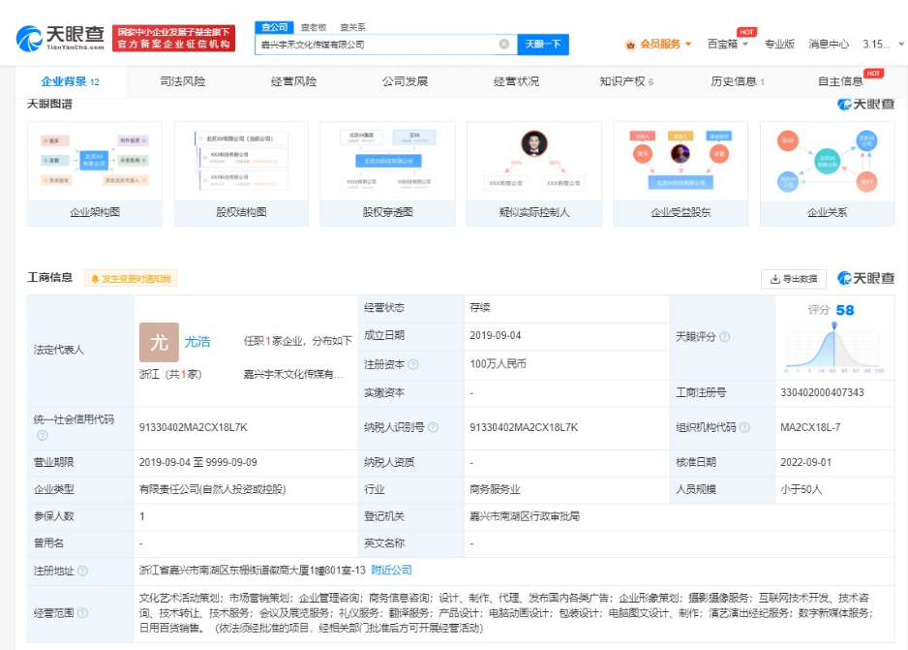
Task: Click the 天眼评分 score distribution chart
Action: 833,348
